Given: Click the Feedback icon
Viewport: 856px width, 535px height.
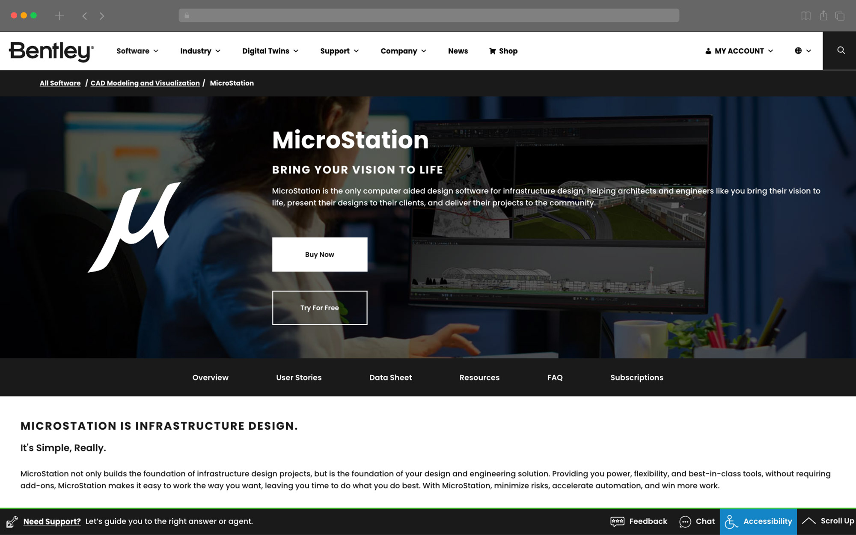Looking at the screenshot, I should click(x=617, y=521).
